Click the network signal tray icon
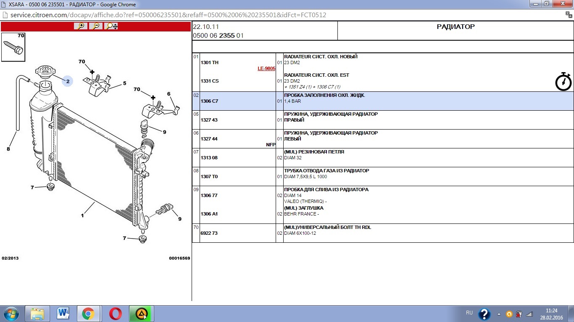Screen dimensions: 574x322 point(529,314)
